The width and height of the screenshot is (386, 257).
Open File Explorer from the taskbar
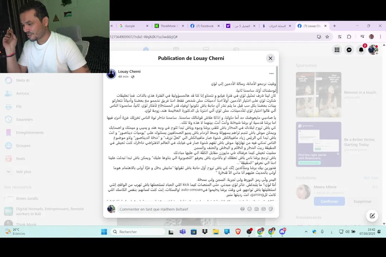pyautogui.click(x=216, y=232)
